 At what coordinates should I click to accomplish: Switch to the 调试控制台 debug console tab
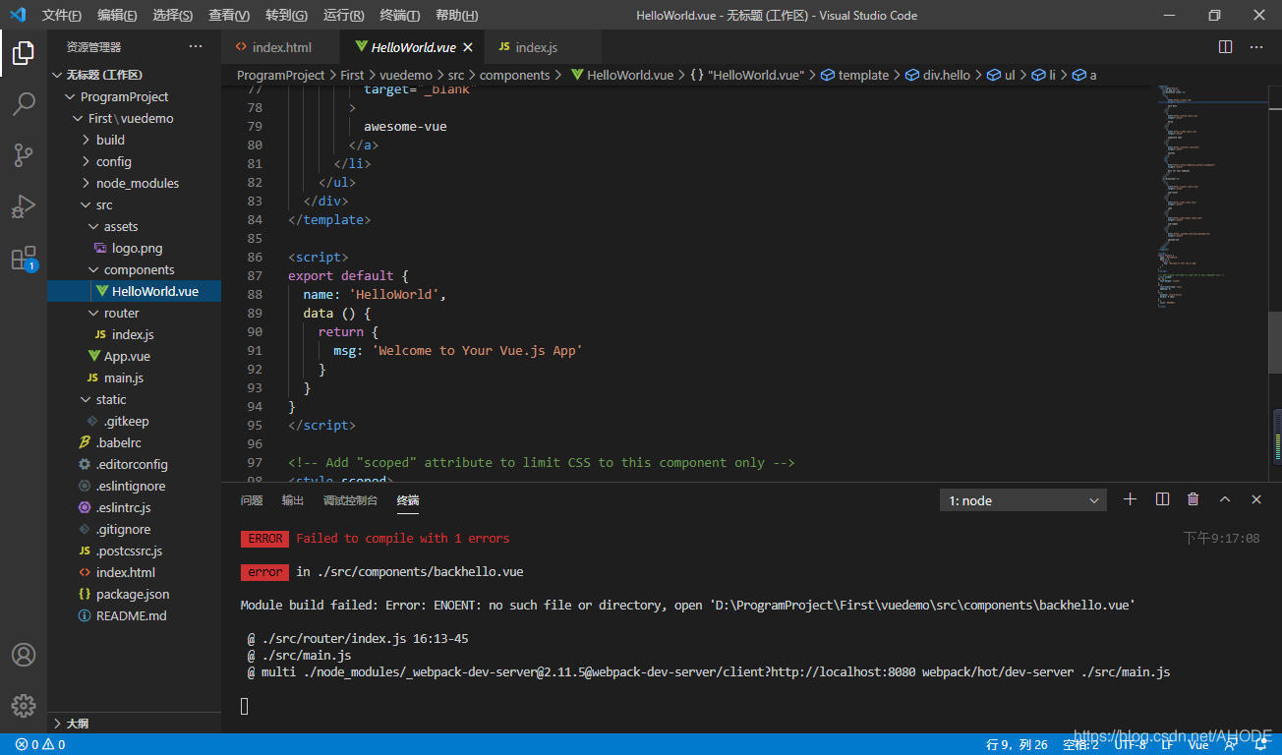[x=350, y=500]
